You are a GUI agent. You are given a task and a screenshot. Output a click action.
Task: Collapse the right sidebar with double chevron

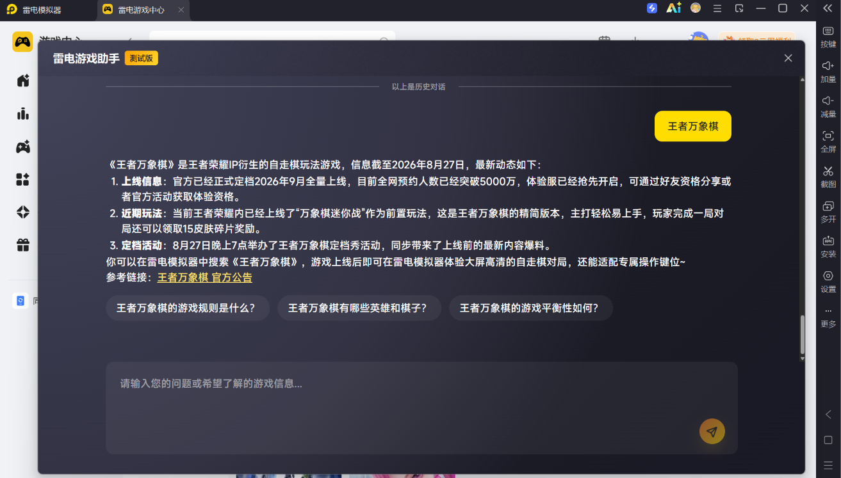[x=828, y=8]
